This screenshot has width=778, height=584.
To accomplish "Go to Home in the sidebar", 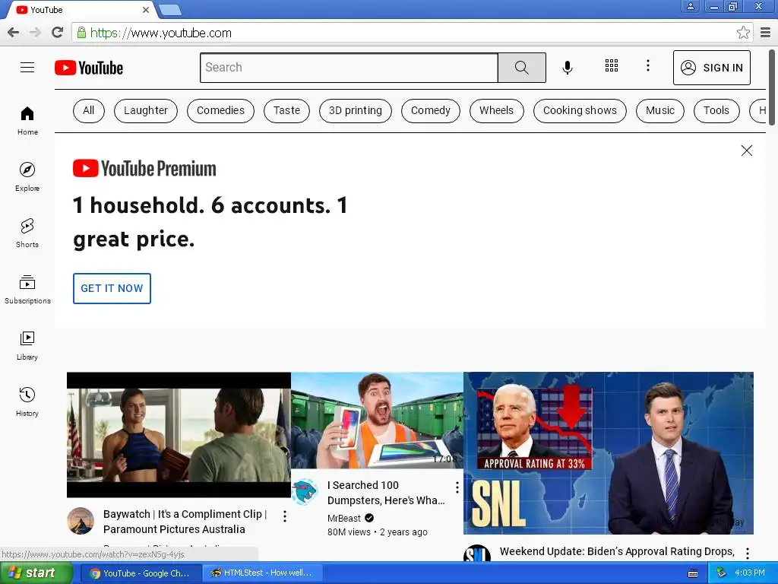I will tap(27, 121).
